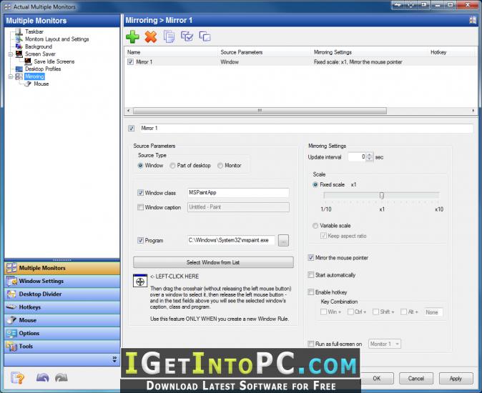Browse for program with ellipsis button

tap(283, 240)
